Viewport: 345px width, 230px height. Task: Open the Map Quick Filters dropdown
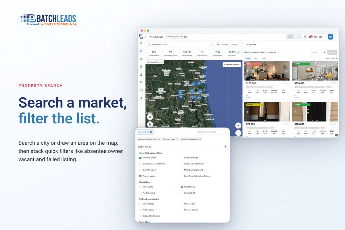tap(155, 62)
